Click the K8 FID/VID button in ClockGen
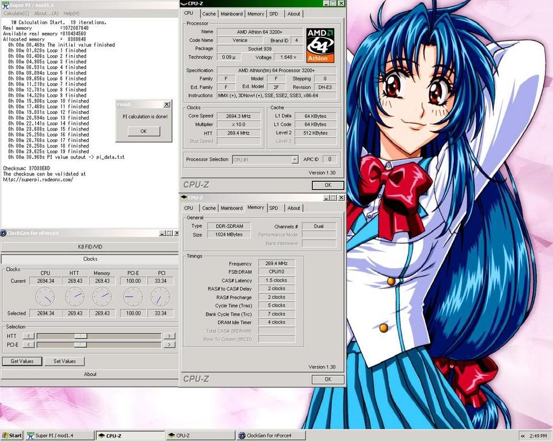The width and height of the screenshot is (553, 442). pyautogui.click(x=89, y=246)
